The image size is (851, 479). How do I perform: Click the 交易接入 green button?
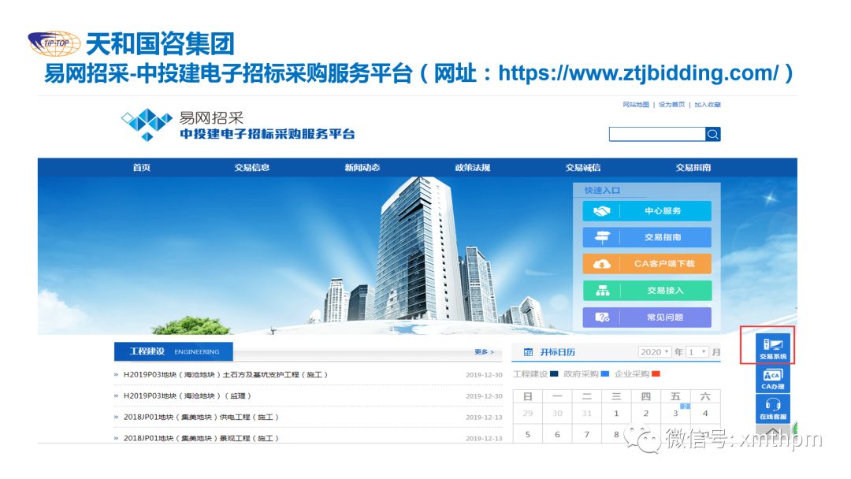(647, 290)
